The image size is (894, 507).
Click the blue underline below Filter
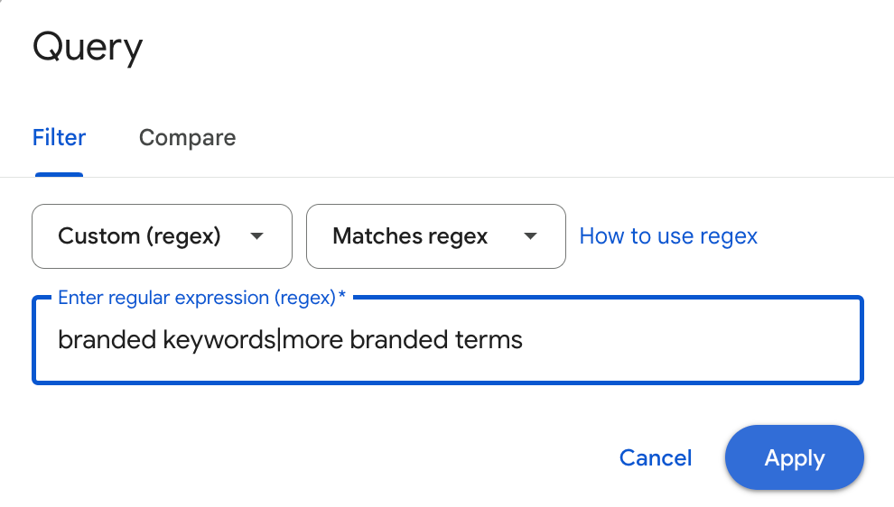(60, 175)
